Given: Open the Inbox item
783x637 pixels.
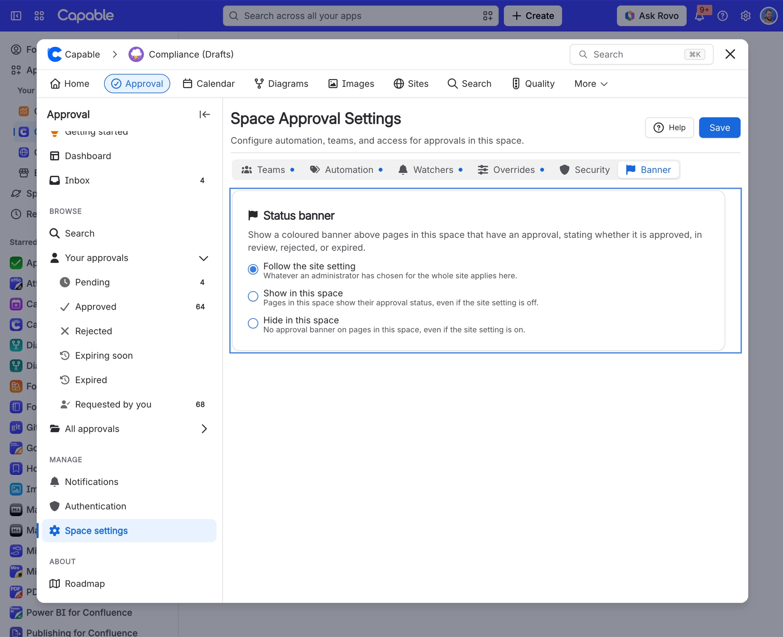Looking at the screenshot, I should [x=129, y=180].
